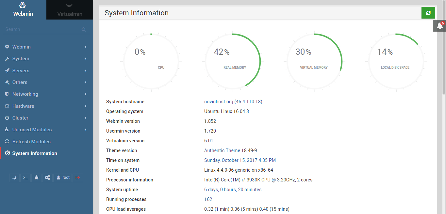Click the favorites star icon

(36, 178)
